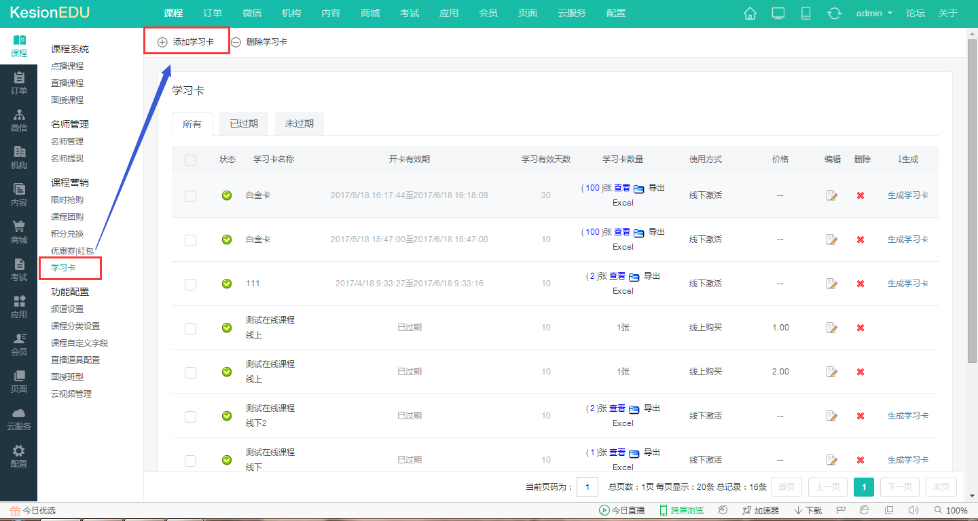
Task: Click the home icon in the top bar
Action: click(x=750, y=12)
